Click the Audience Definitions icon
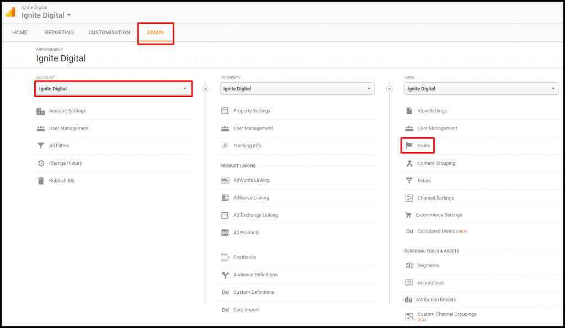Image resolution: width=565 pixels, height=328 pixels. 225,275
